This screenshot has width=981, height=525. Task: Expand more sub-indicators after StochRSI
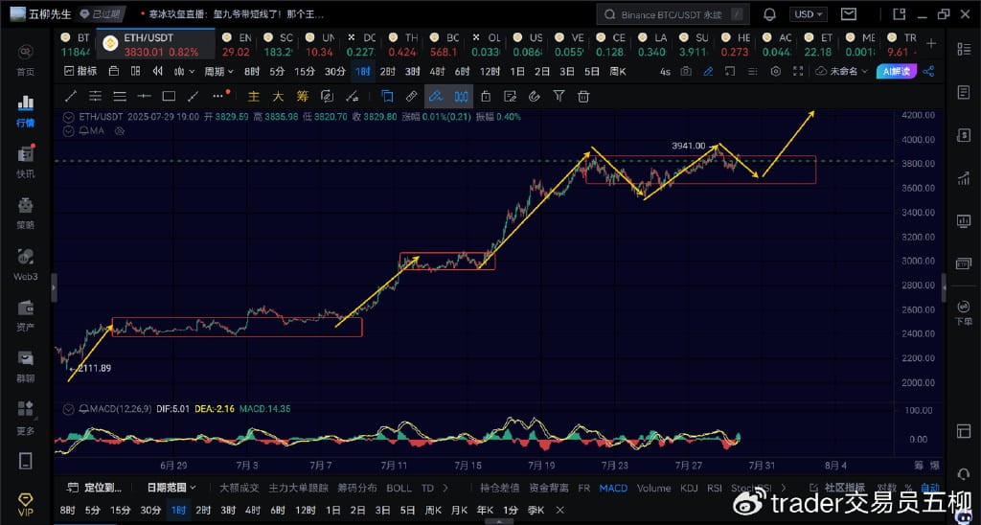coord(784,488)
